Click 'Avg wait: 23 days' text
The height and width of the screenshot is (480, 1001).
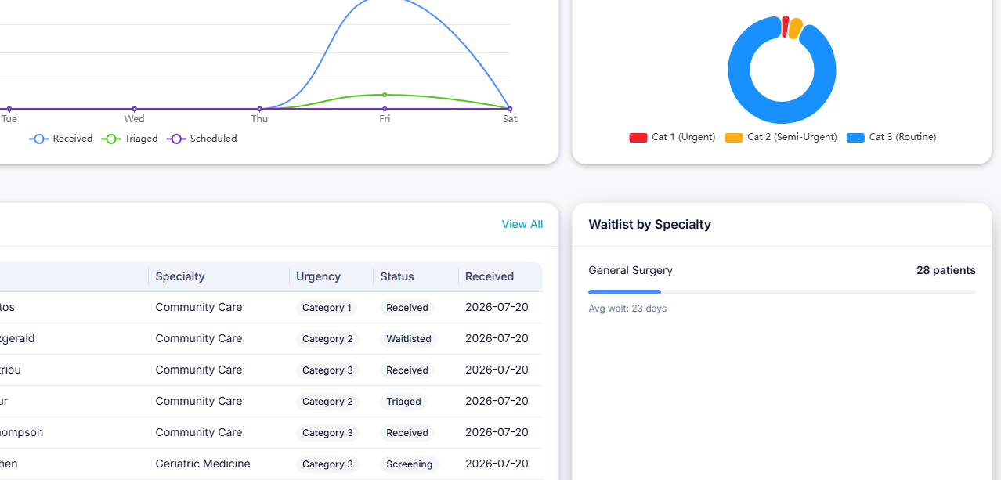click(627, 309)
